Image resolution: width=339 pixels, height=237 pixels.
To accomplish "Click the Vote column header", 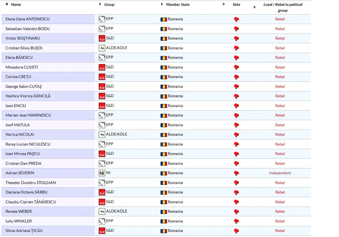I will (237, 5).
